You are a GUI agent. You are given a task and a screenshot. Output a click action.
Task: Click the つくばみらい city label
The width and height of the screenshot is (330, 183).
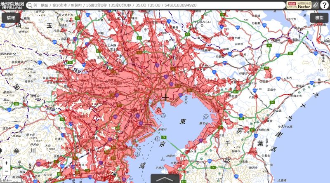(202, 22)
